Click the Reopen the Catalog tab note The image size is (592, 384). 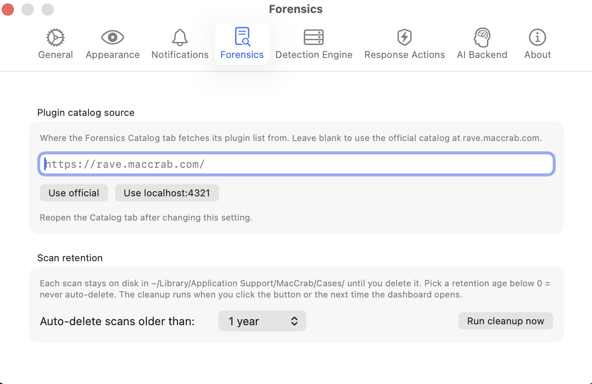point(146,218)
